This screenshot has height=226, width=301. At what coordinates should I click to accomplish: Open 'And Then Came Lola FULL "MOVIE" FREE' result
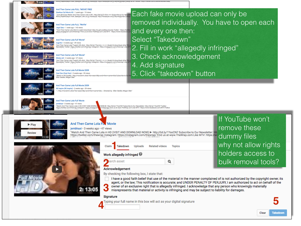74,9
